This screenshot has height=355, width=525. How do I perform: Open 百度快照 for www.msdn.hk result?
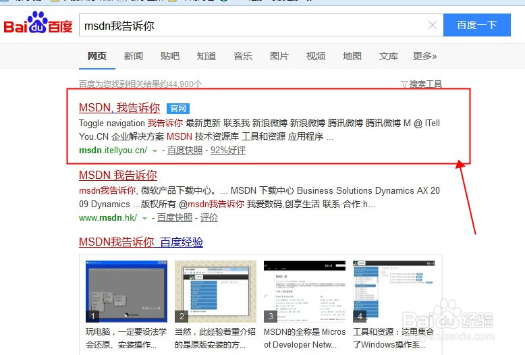pos(175,218)
